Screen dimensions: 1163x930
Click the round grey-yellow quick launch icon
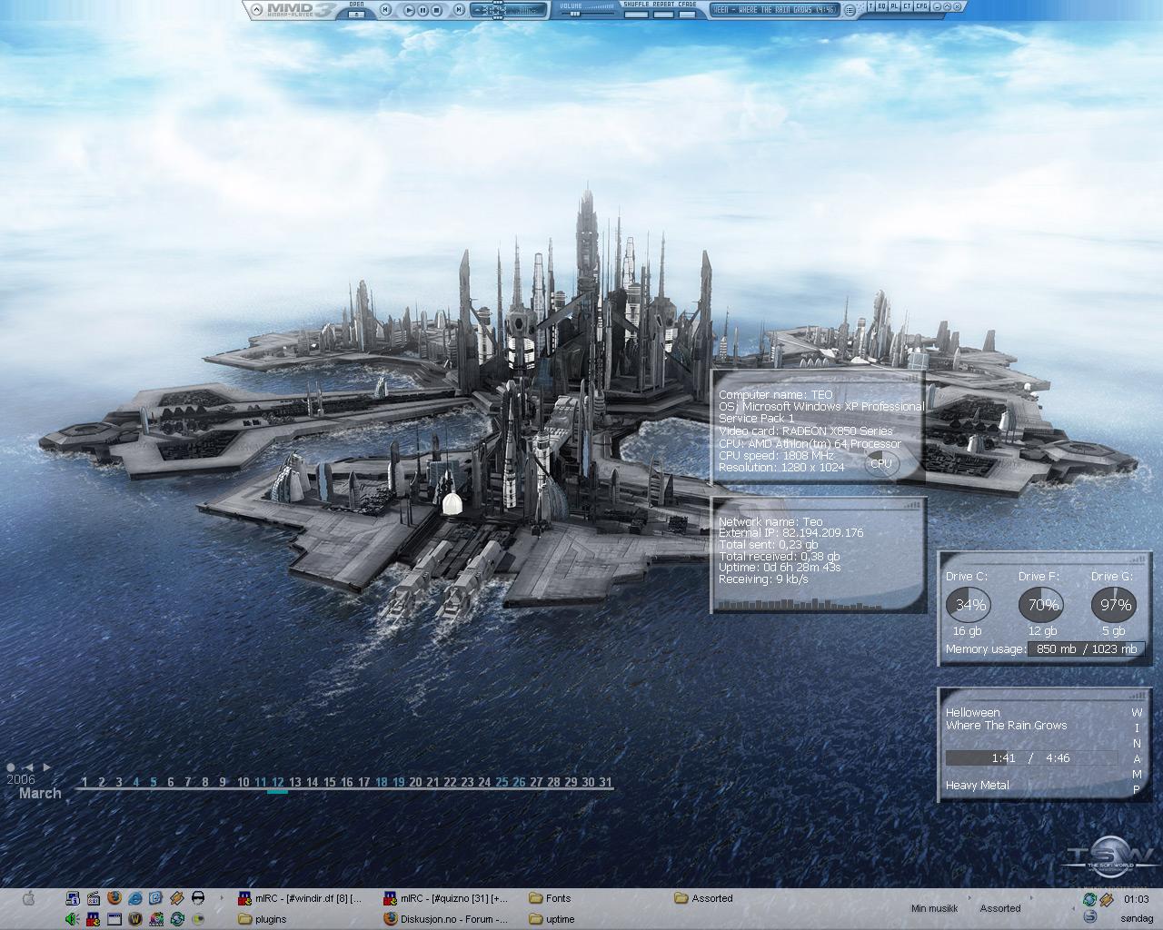point(197,919)
